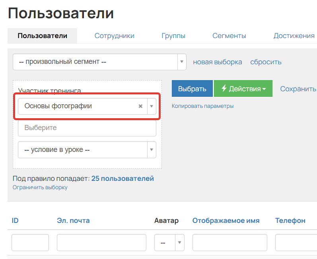This screenshot has width=317, height=259.
Task: Open the green Действия actions menu
Action: point(243,88)
